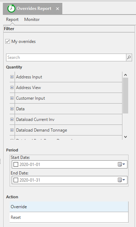Expand the Dataload Current Inv node
Viewport: 136px width, 227px height.
(x=12, y=119)
